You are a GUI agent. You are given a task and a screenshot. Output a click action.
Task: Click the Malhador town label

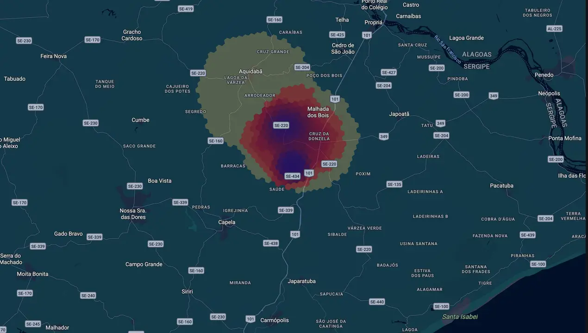pos(57,328)
